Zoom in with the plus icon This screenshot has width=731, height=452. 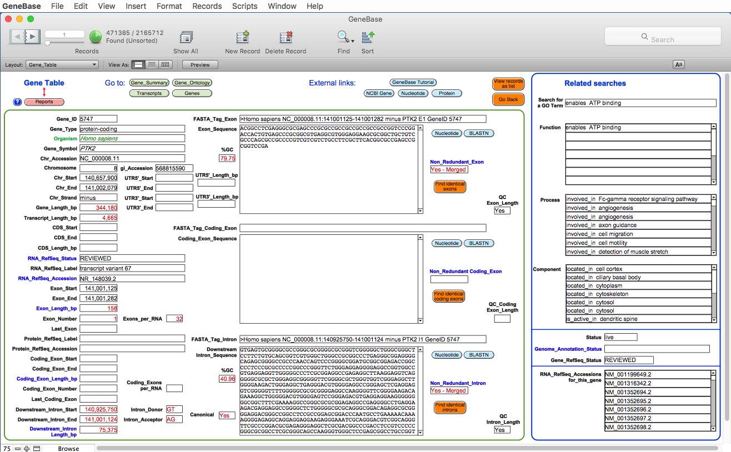pyautogui.click(x=26, y=448)
